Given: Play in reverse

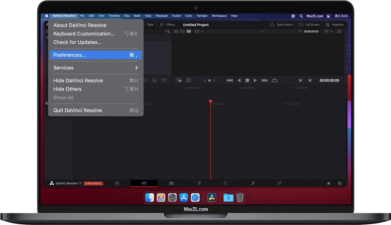Looking at the screenshot, I should click(239, 80).
